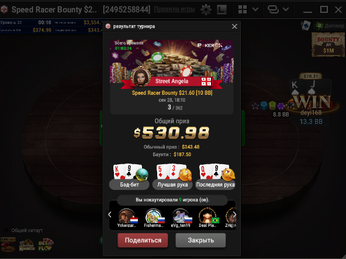Click the YrAwizar.. player avatar
The height and width of the screenshot is (259, 346).
pos(127,216)
